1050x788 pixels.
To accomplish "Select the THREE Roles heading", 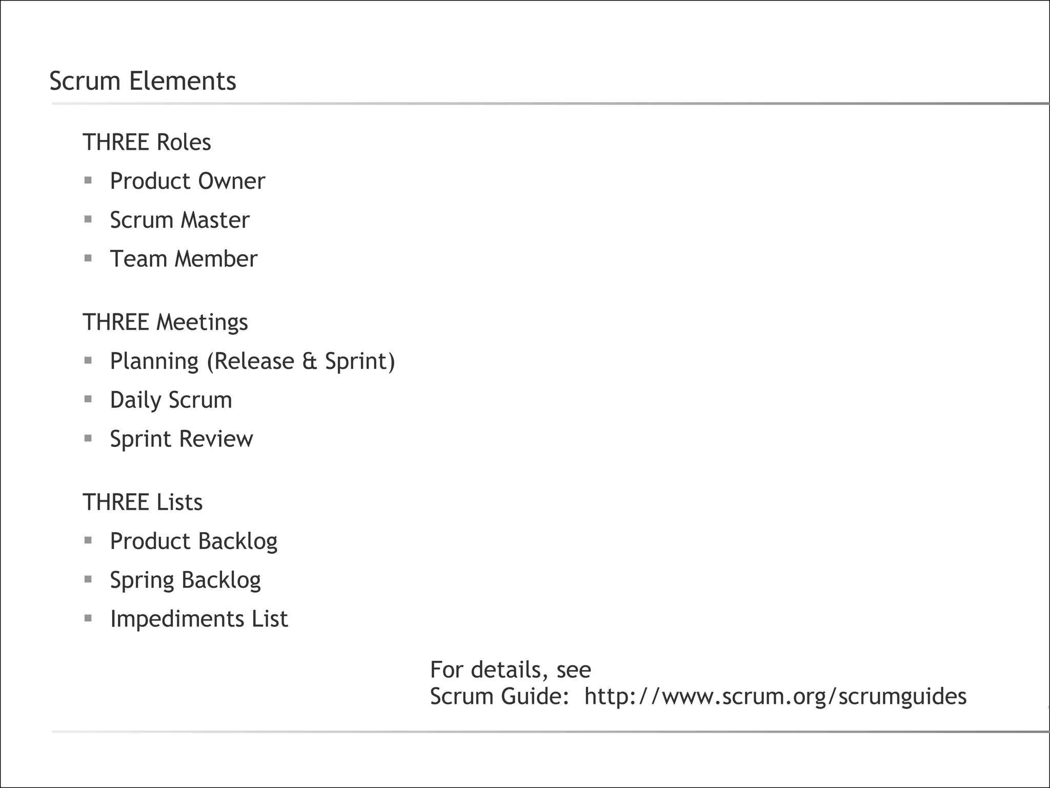I will pyautogui.click(x=147, y=142).
